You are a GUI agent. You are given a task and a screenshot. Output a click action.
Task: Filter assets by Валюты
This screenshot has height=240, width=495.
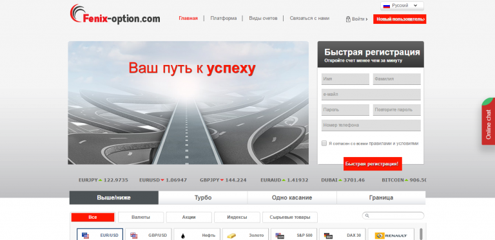tap(141, 217)
